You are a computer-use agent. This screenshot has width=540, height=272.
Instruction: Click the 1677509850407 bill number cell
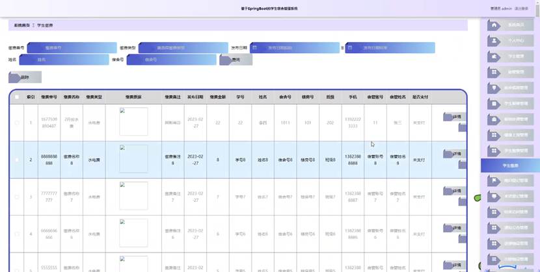pos(49,123)
